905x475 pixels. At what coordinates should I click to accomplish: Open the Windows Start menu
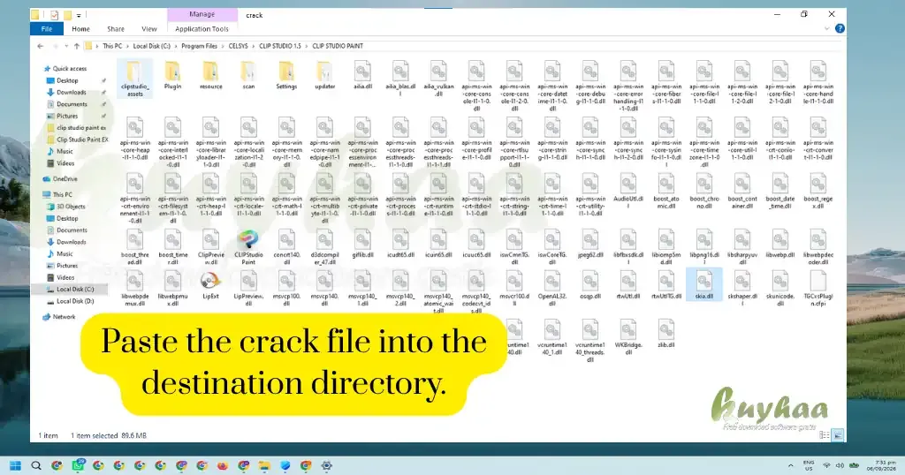pyautogui.click(x=16, y=465)
